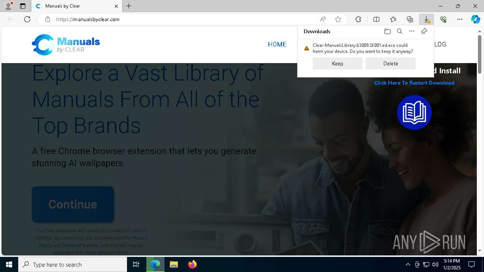Launch Firefox from taskbar
This screenshot has width=484, height=272.
click(x=192, y=264)
